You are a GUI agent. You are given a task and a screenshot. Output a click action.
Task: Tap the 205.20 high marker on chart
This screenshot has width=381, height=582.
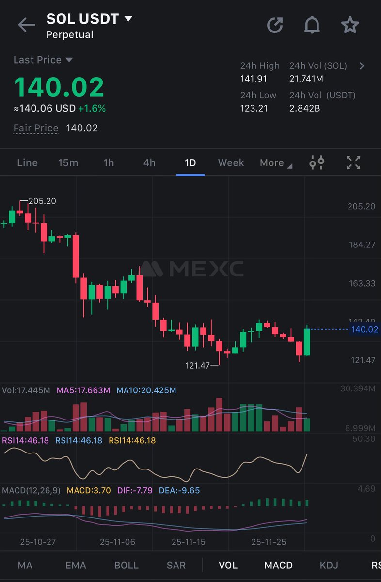pos(42,201)
